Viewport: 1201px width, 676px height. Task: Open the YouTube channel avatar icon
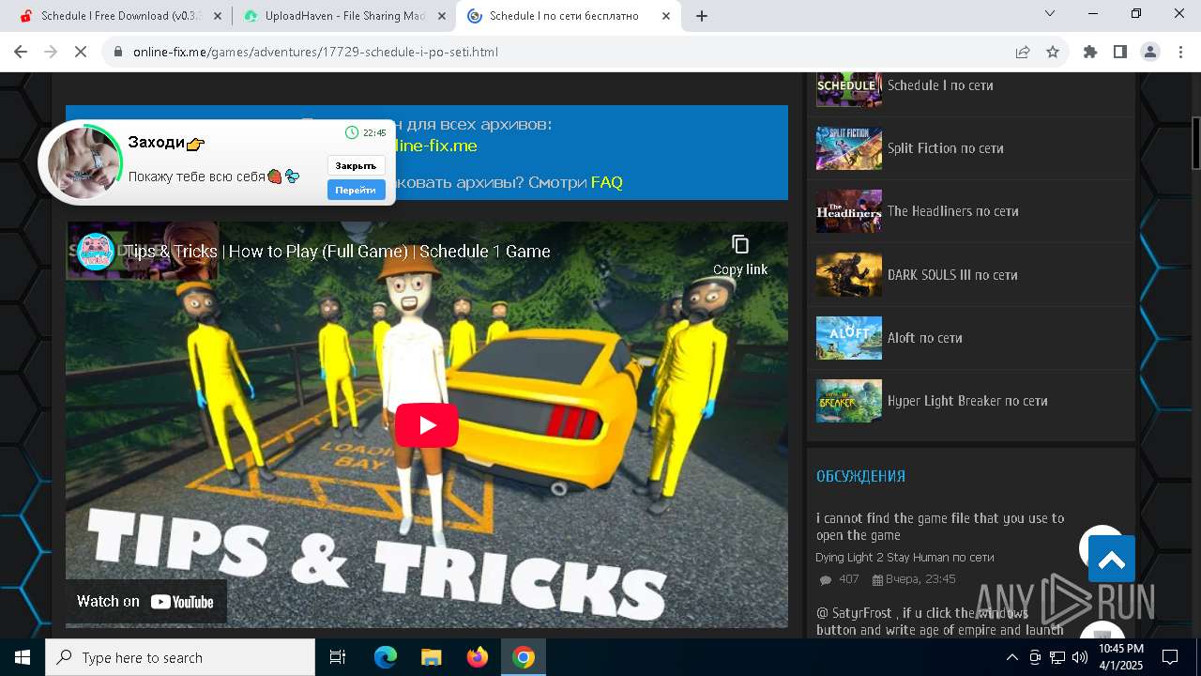tap(96, 252)
